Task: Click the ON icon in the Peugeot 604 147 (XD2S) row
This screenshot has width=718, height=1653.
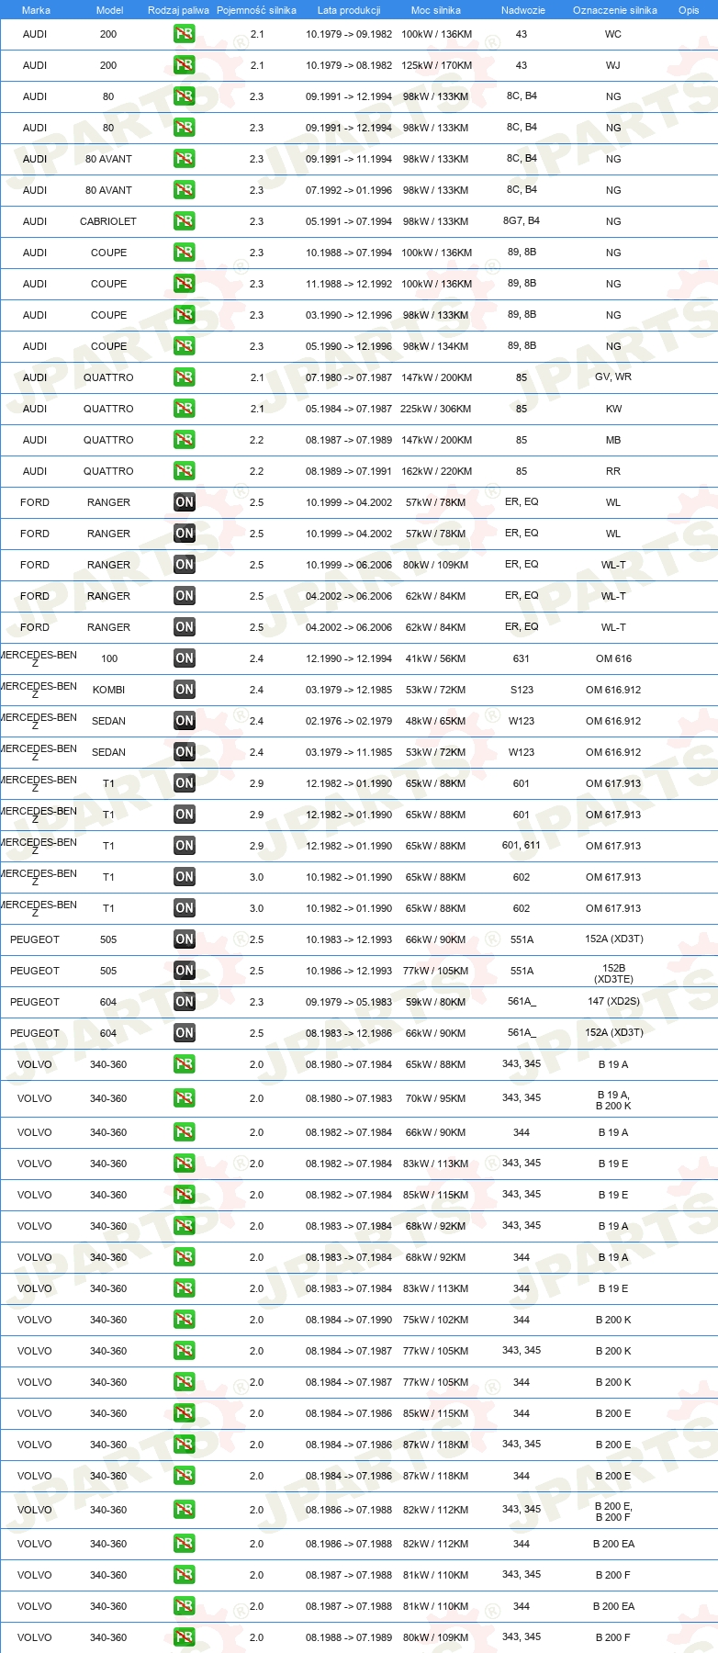Action: pyautogui.click(x=185, y=1002)
